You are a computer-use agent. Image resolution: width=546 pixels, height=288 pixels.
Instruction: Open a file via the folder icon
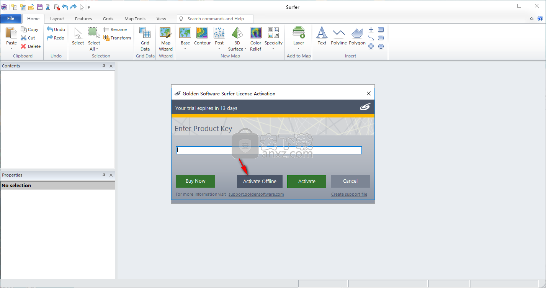tap(31, 7)
